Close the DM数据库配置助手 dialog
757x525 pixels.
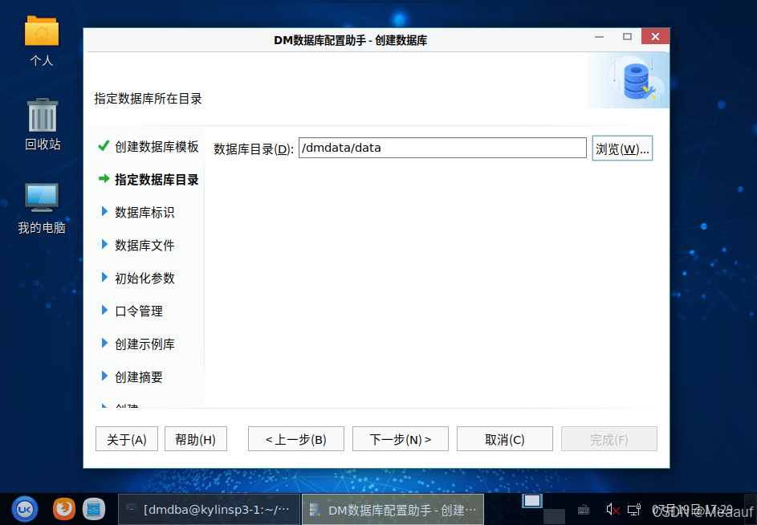[x=655, y=36]
